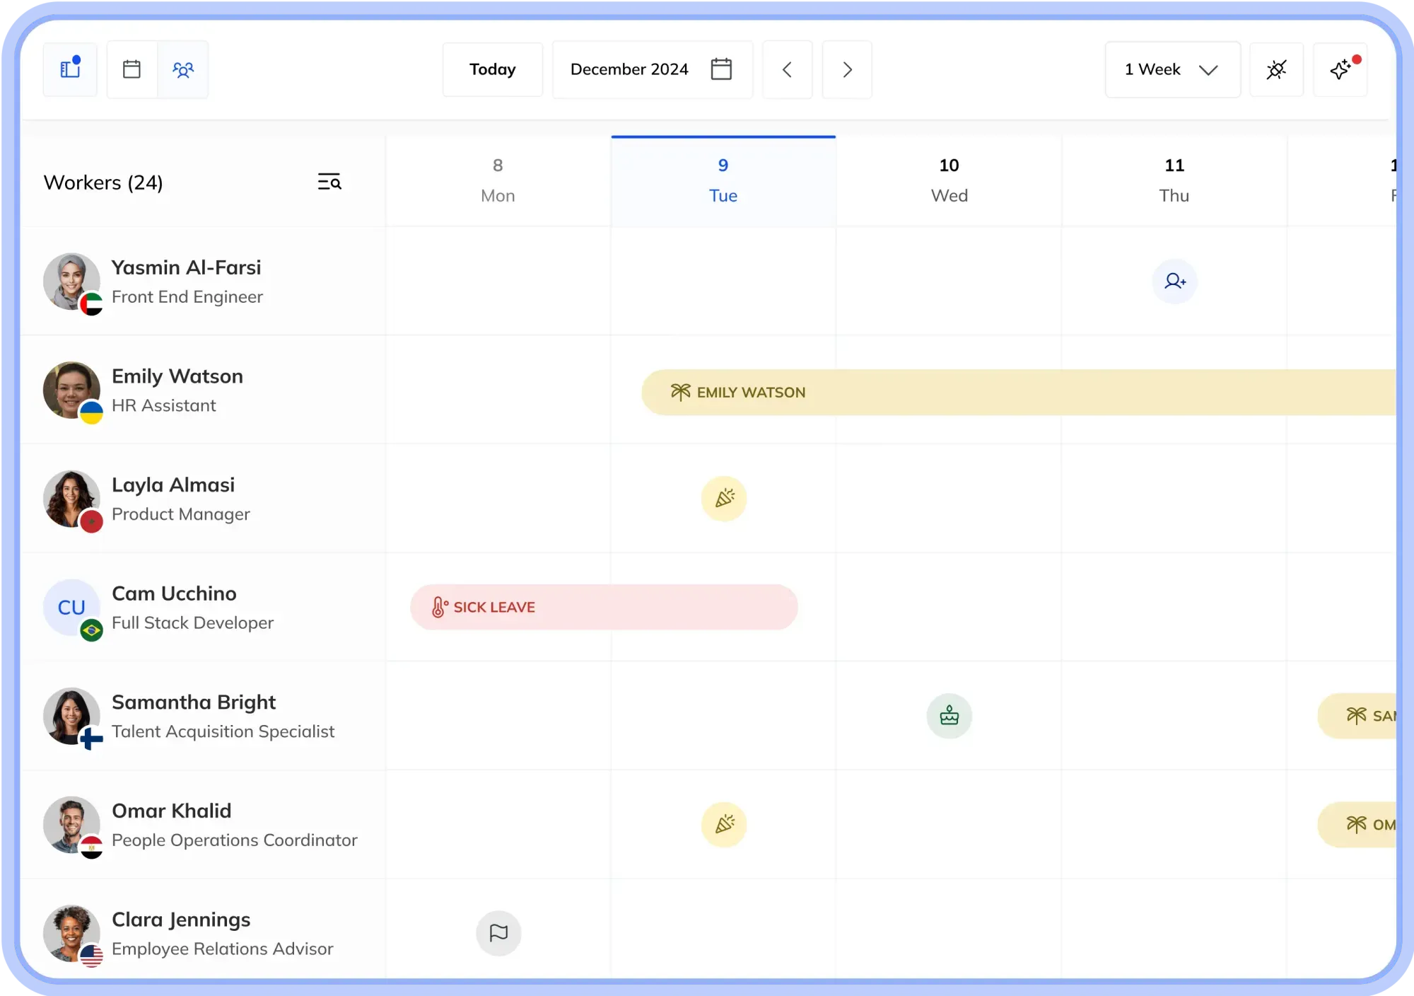Open Emily Watson's vacation bar
This screenshot has width=1414, height=996.
[x=1019, y=392]
